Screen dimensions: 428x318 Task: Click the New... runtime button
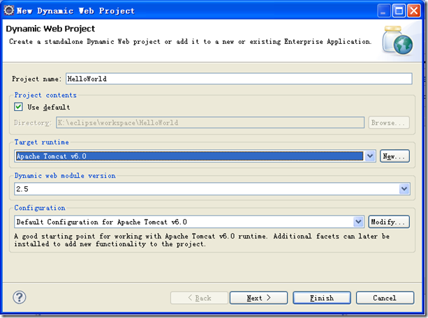[394, 156]
